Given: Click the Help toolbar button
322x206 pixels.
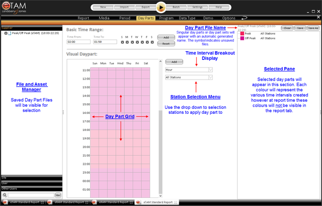Looking at the screenshot, I should pos(219,7).
